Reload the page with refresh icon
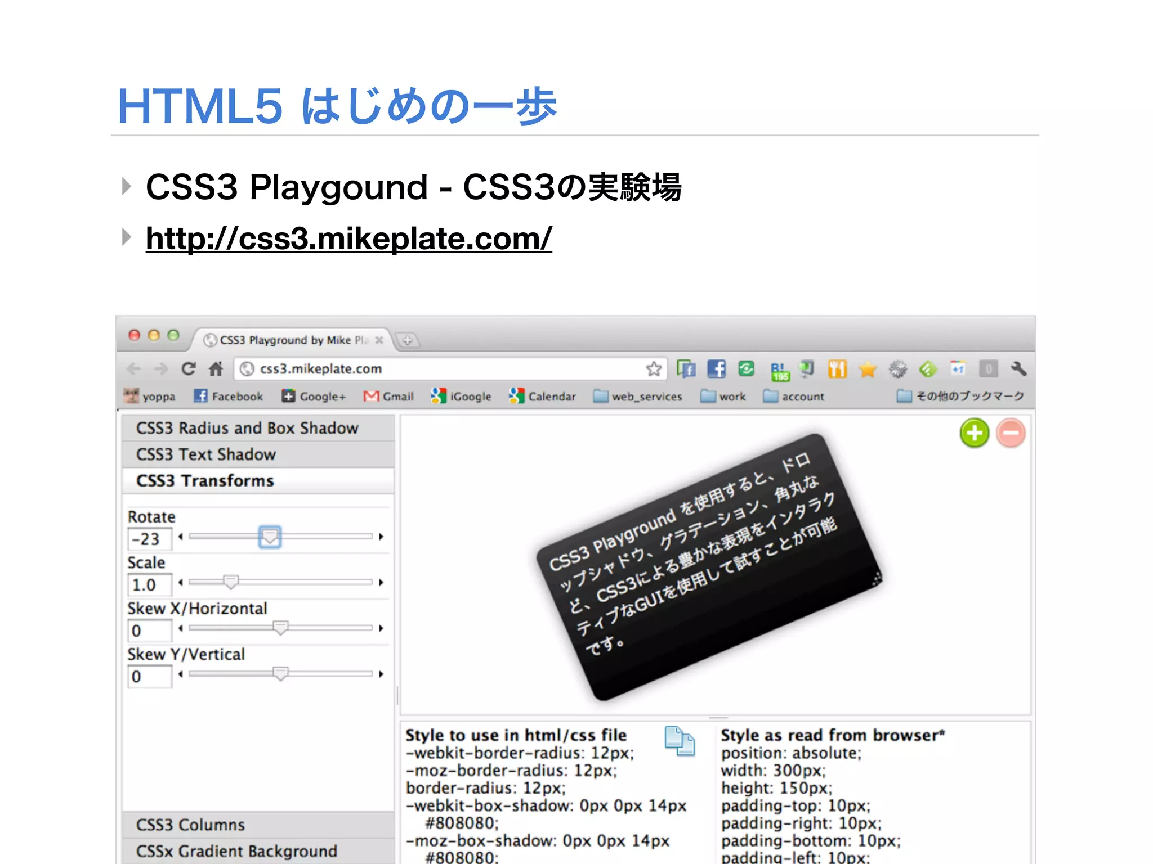 189,369
